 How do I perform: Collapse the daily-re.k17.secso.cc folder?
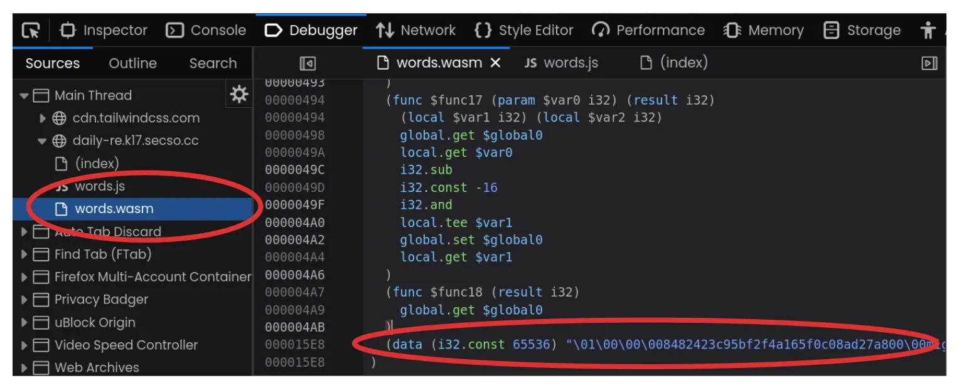(43, 141)
